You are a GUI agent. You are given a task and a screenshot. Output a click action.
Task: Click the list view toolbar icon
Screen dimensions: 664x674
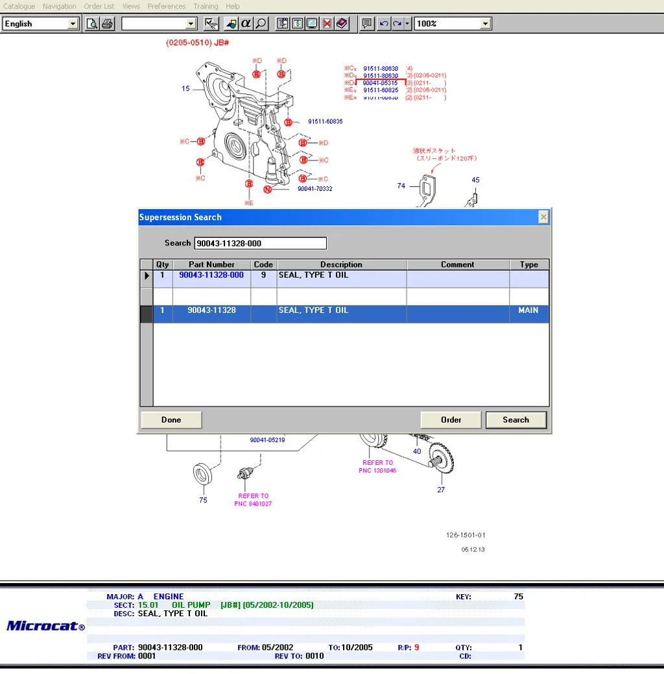pos(283,23)
